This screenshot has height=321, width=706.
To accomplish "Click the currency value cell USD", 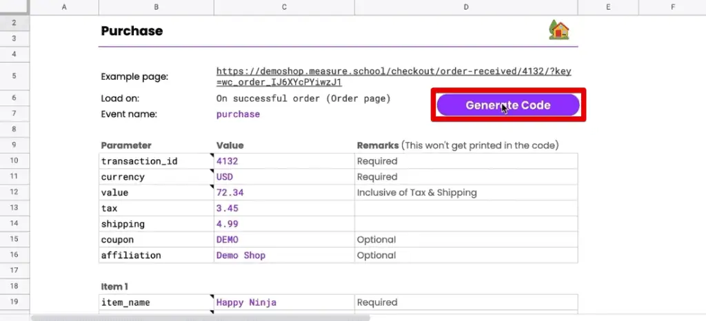I will (284, 176).
